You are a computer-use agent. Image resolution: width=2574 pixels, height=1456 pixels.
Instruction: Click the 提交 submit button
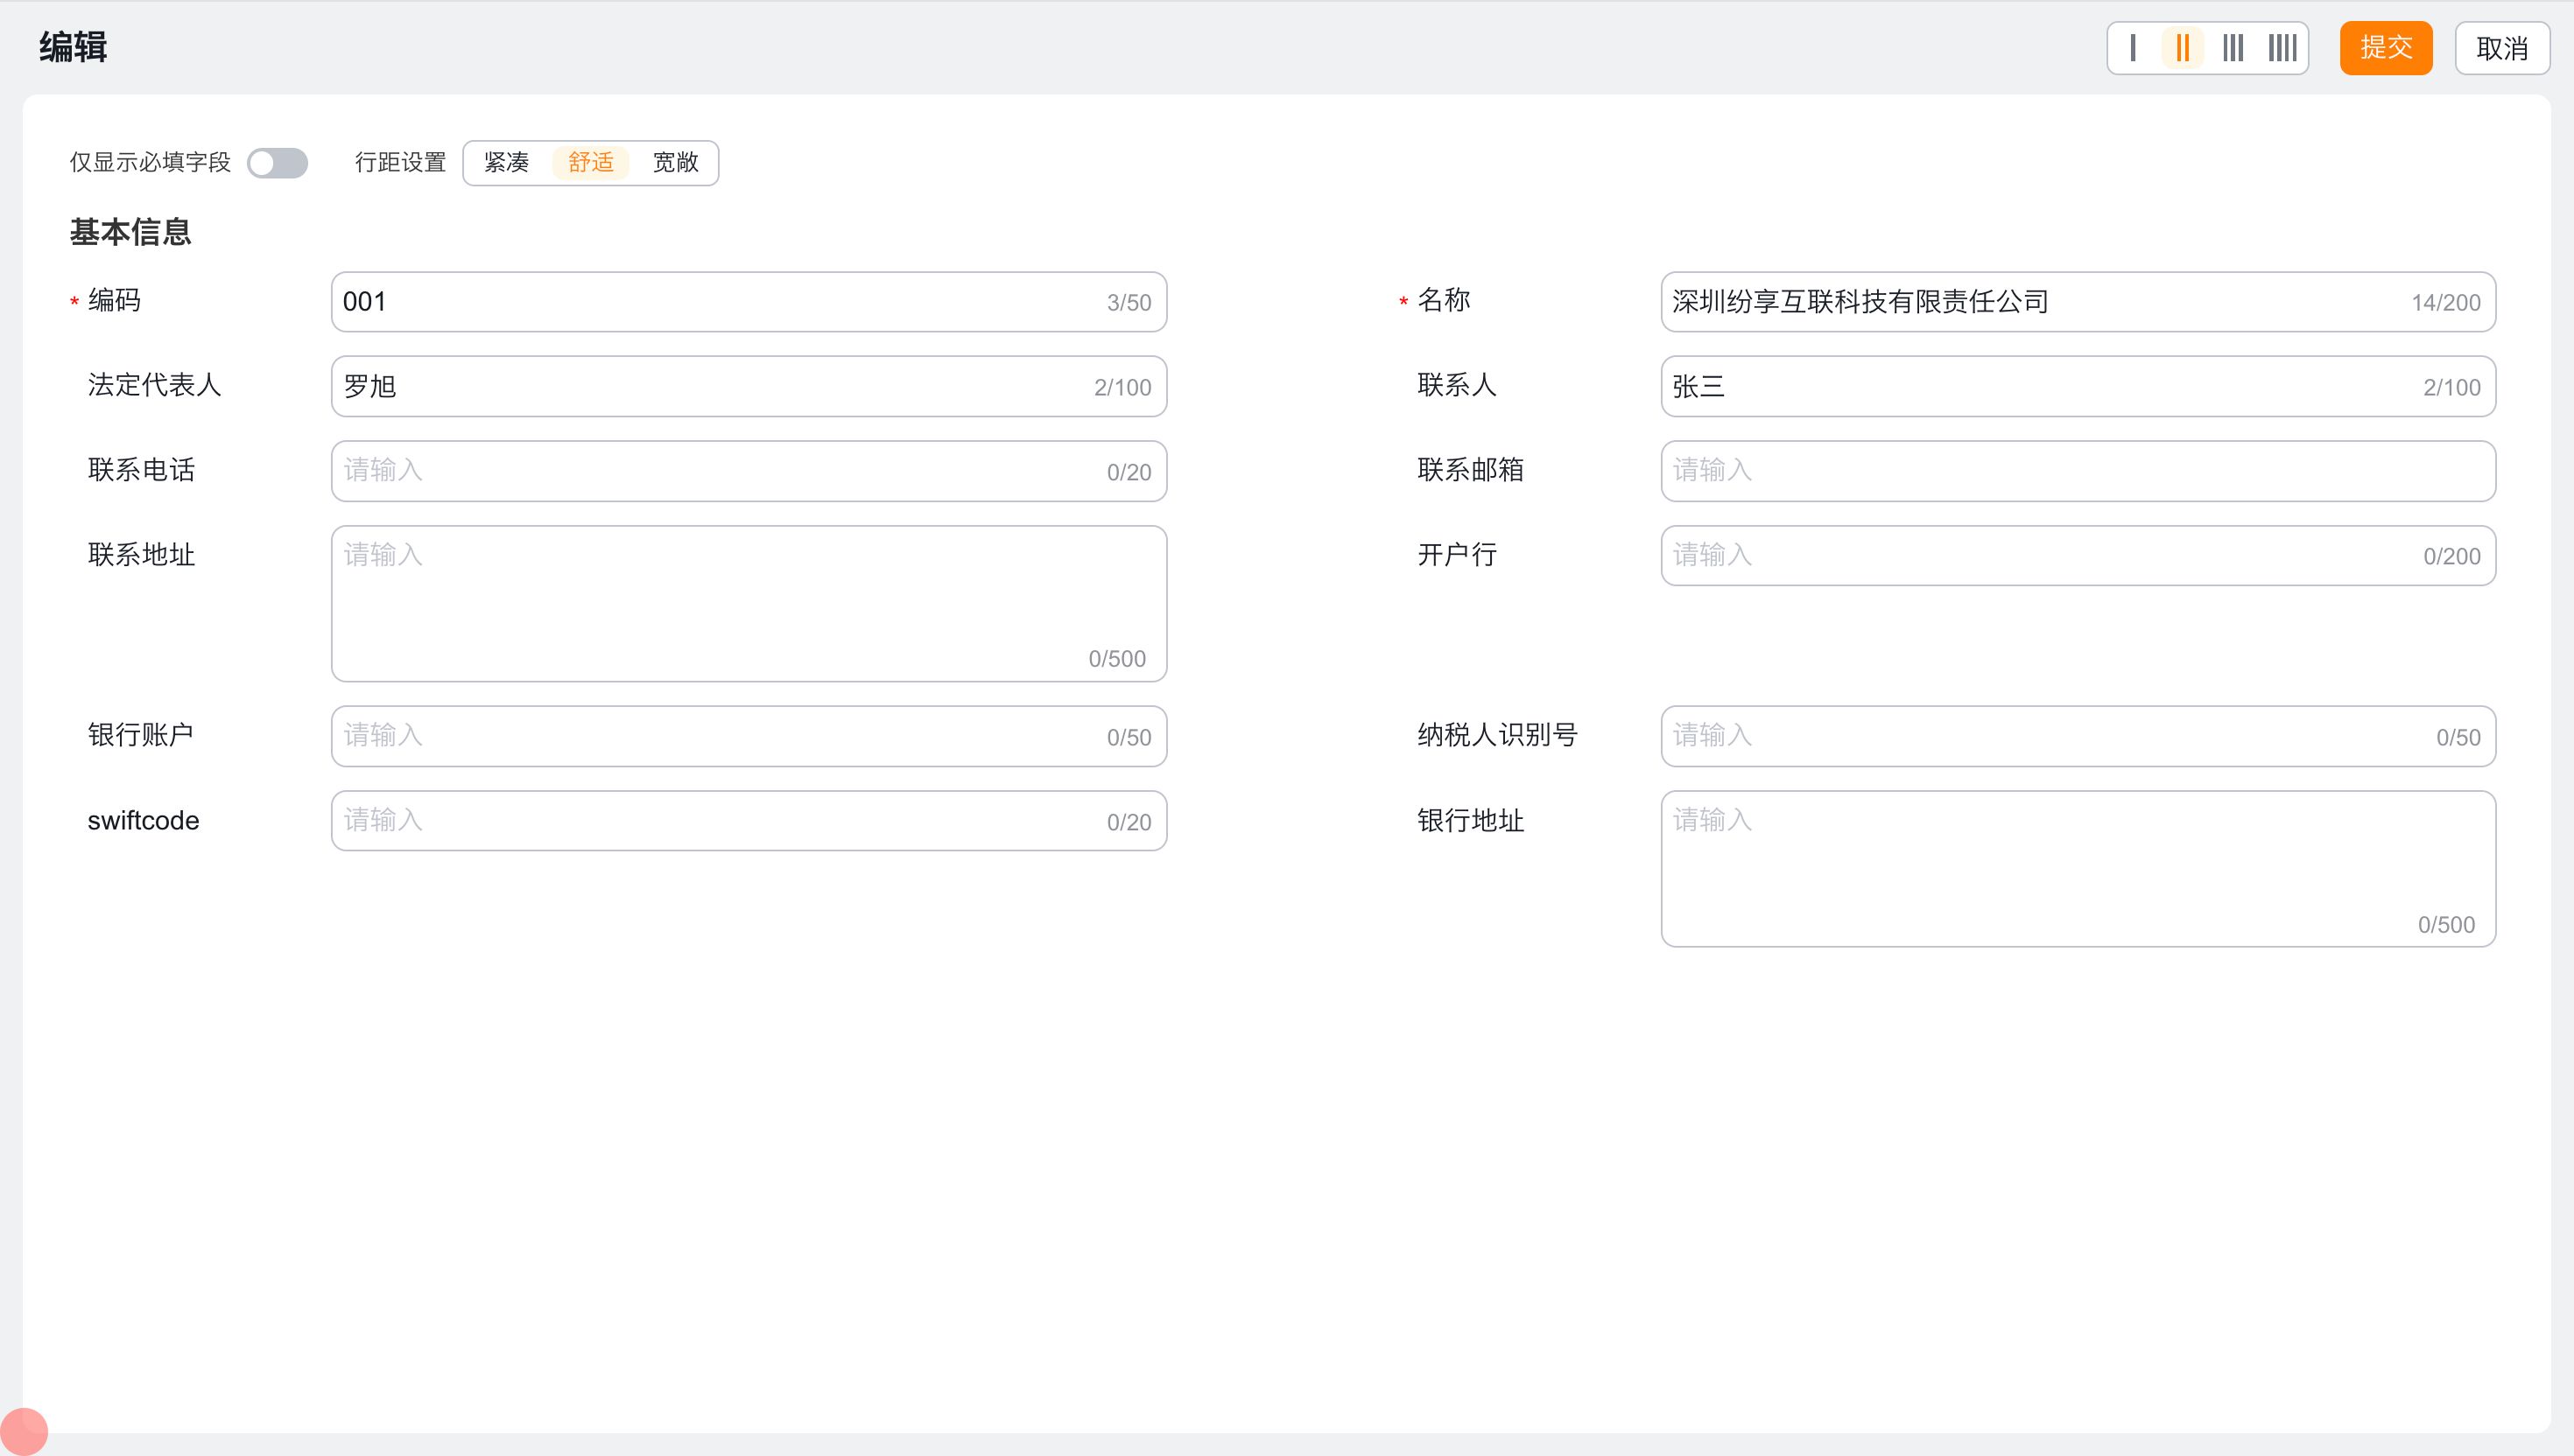[2385, 48]
